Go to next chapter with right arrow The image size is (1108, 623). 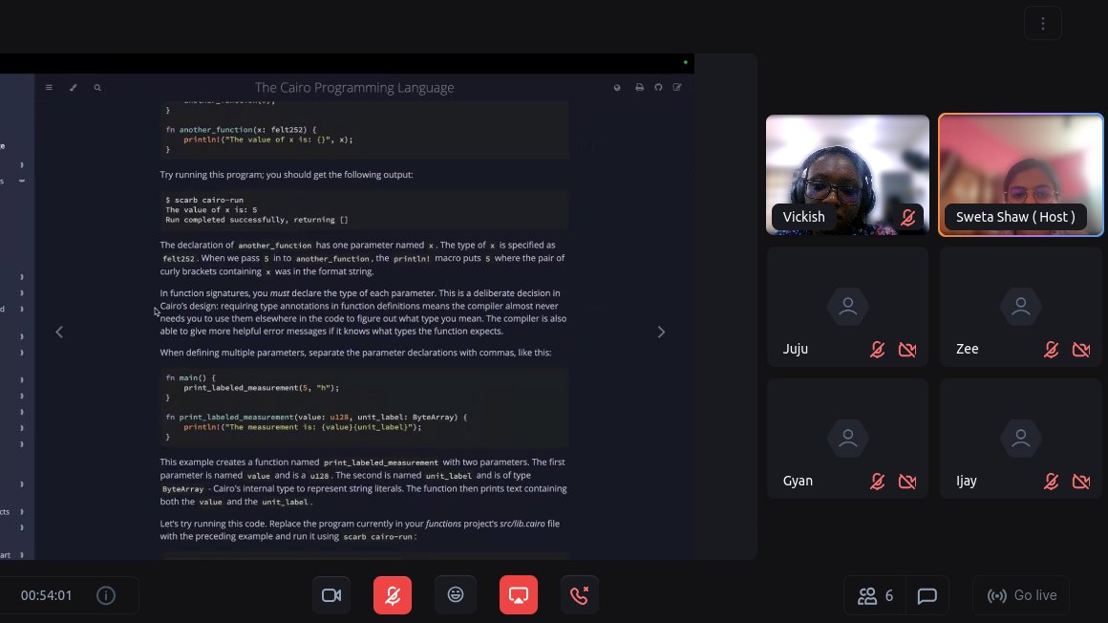pyautogui.click(x=661, y=332)
